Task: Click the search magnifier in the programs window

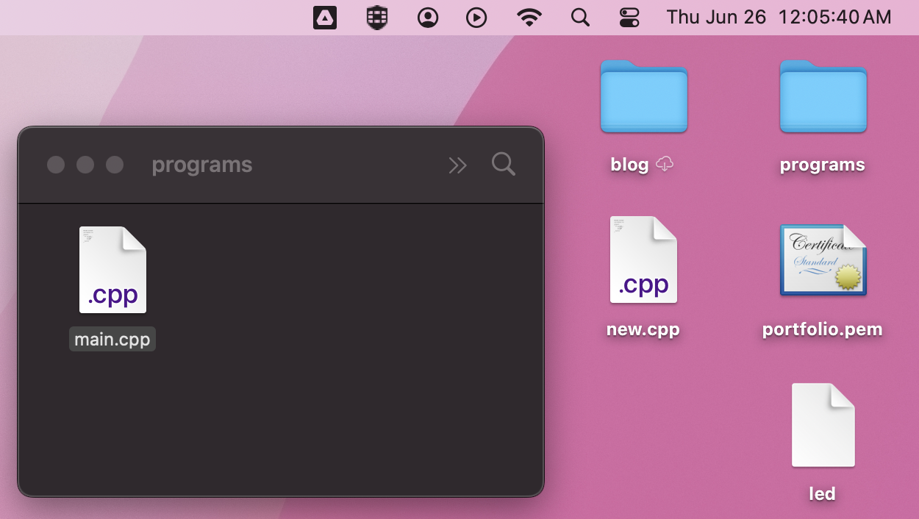Action: [x=504, y=165]
